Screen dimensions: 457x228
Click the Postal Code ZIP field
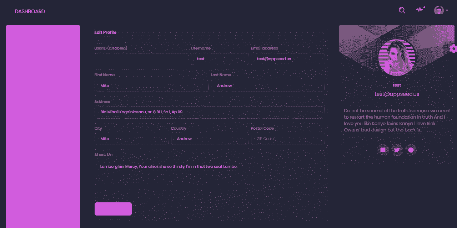(x=287, y=139)
